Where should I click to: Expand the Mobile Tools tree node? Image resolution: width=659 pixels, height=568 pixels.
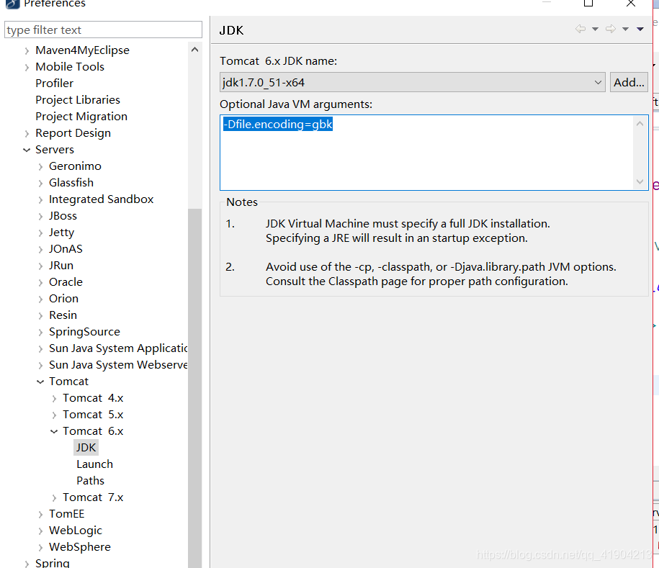tap(27, 67)
